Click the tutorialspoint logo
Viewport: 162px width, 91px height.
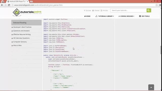[27, 12]
